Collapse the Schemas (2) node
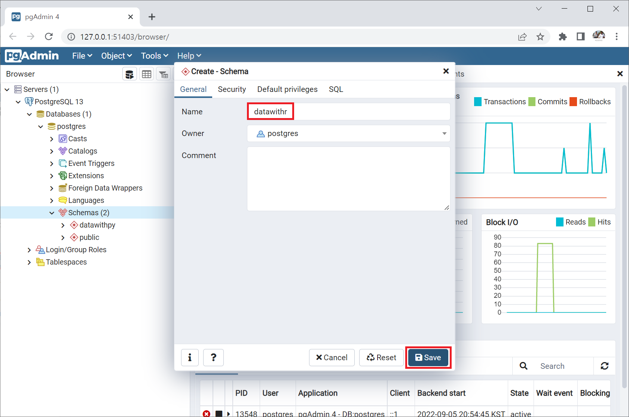629x417 pixels. tap(52, 213)
